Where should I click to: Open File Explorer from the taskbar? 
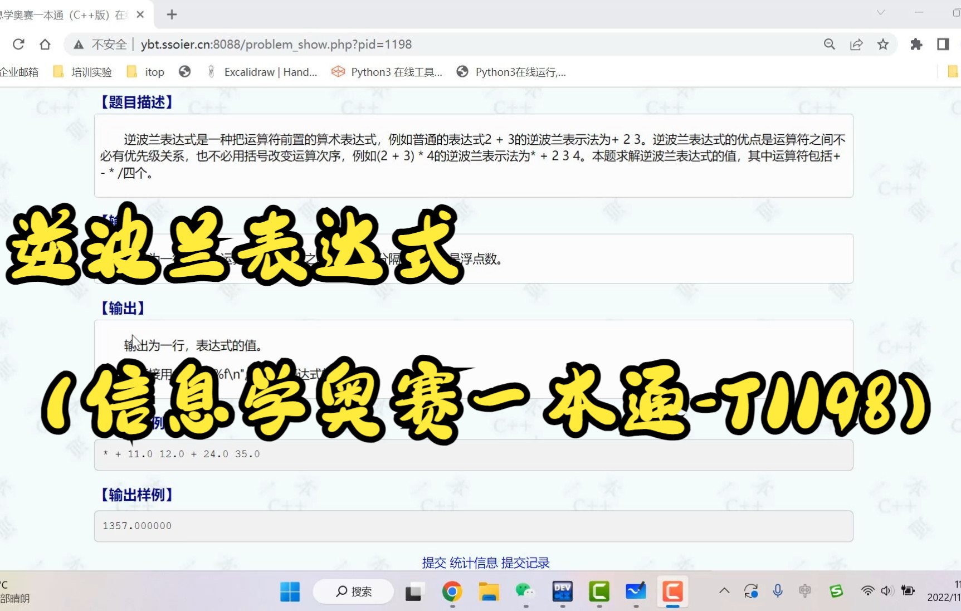pos(488,592)
